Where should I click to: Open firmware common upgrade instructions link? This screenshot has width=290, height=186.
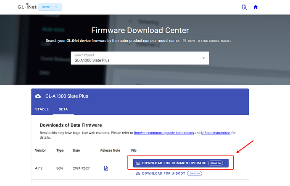[163, 133]
